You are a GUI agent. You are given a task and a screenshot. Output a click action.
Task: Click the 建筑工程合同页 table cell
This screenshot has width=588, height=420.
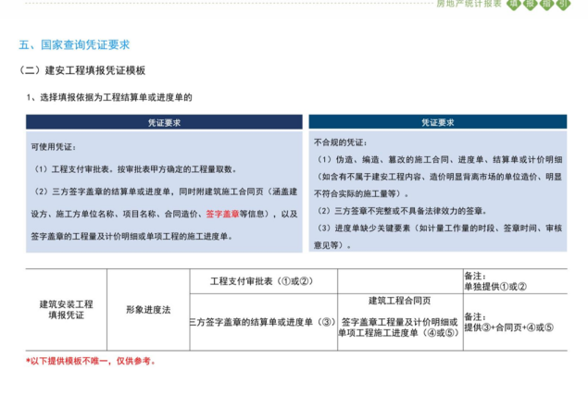pos(399,301)
